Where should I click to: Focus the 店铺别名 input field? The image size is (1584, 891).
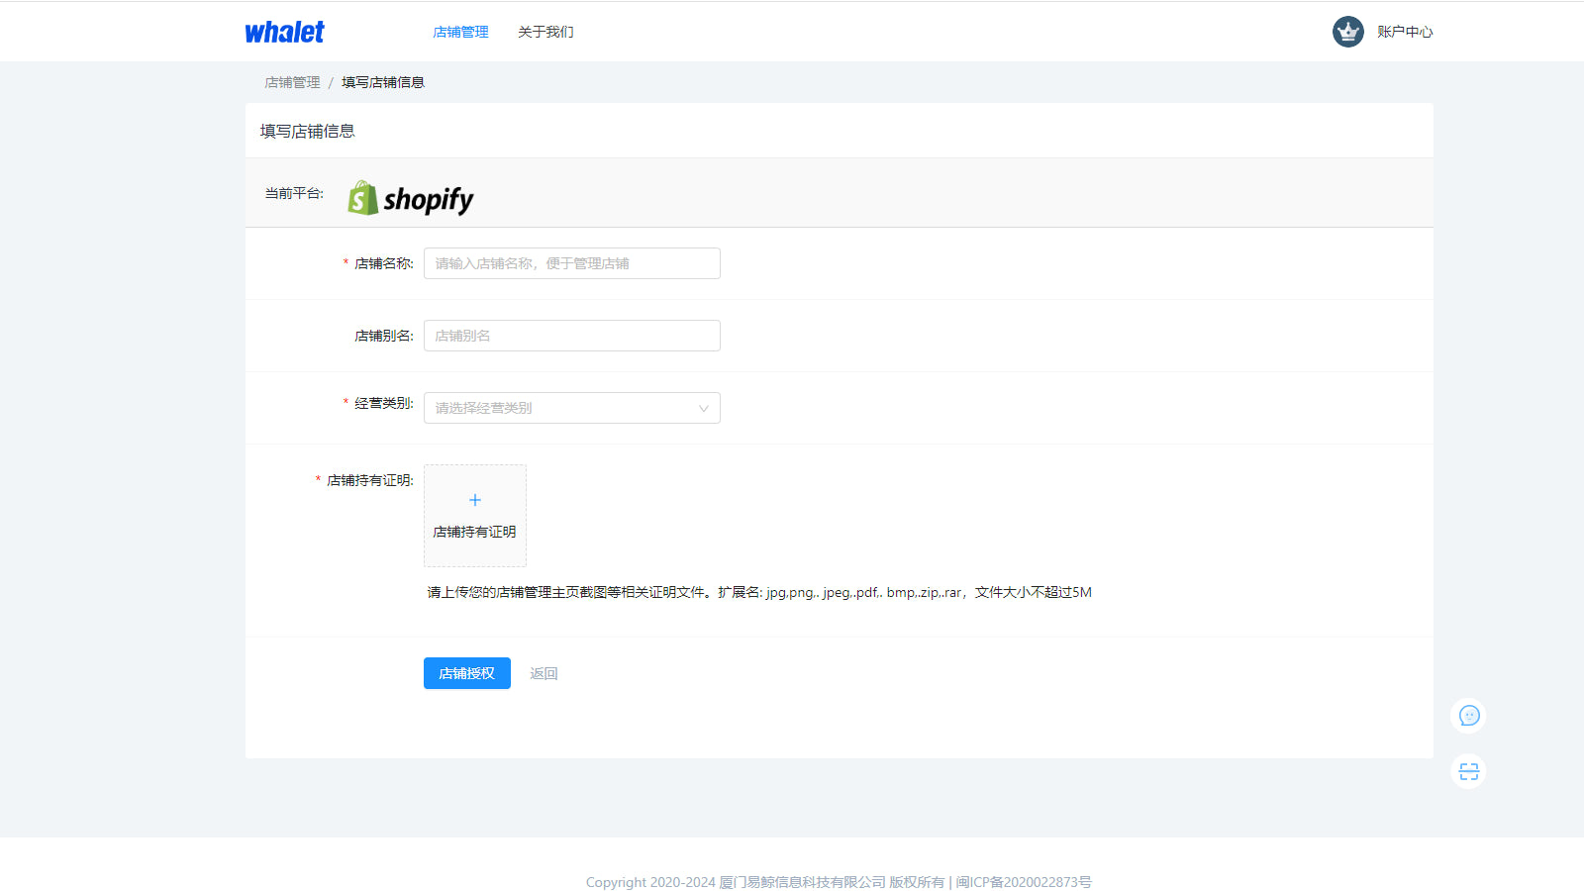pos(572,336)
